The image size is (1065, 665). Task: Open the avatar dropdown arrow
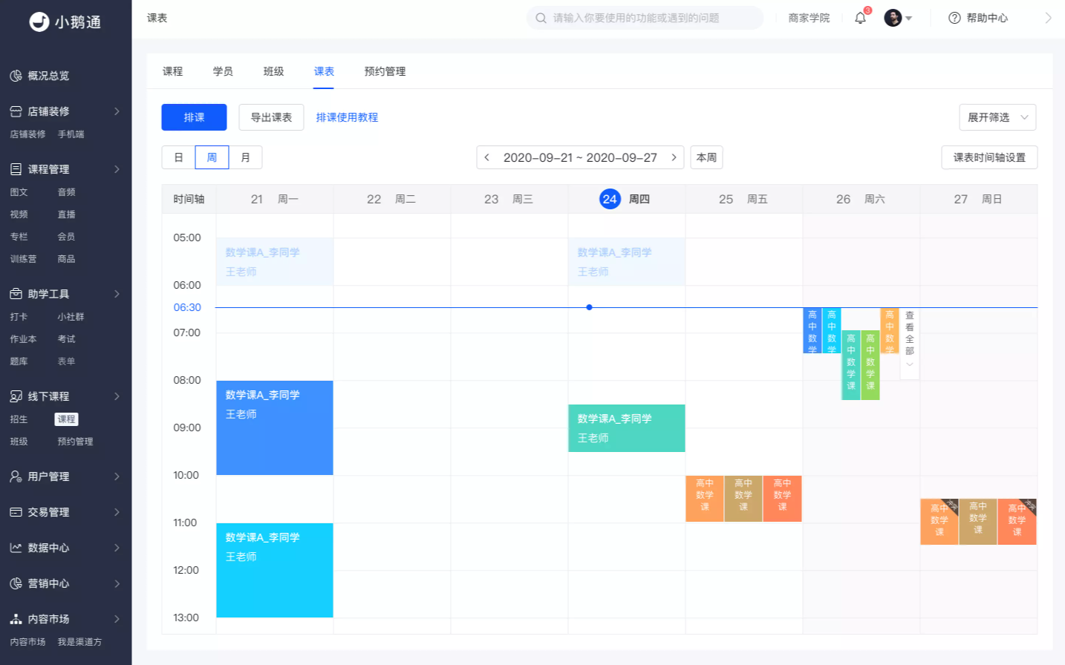tap(908, 19)
